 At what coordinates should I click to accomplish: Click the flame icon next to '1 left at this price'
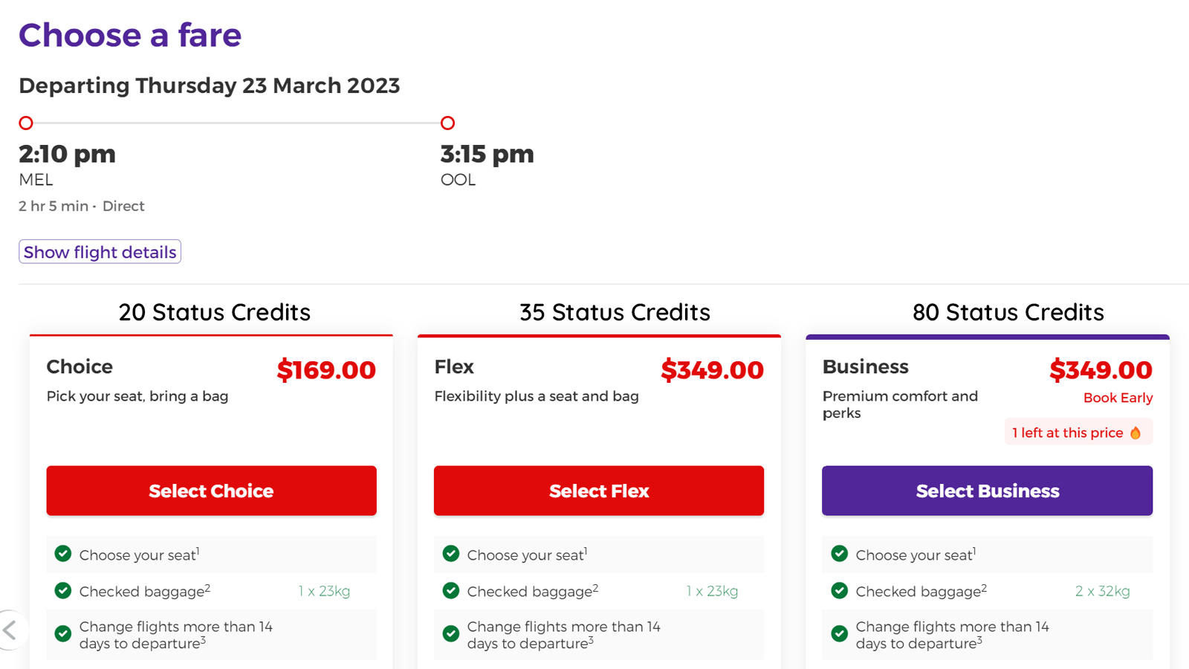point(1135,432)
